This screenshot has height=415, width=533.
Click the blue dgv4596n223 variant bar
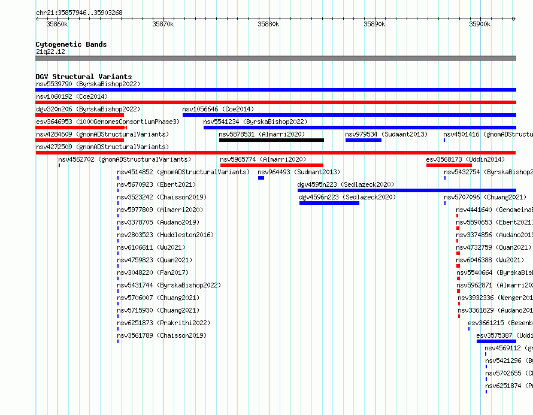(329, 203)
